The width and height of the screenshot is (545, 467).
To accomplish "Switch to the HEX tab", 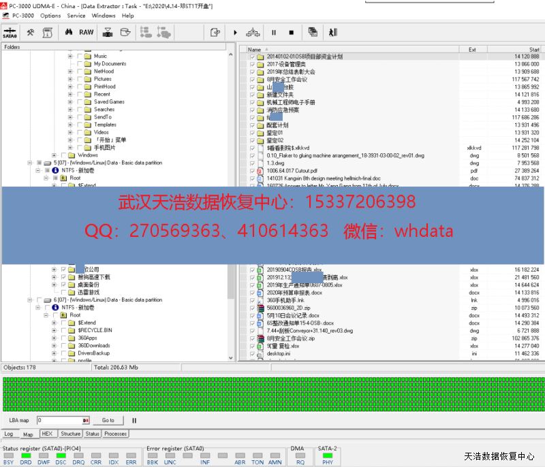I will (47, 434).
